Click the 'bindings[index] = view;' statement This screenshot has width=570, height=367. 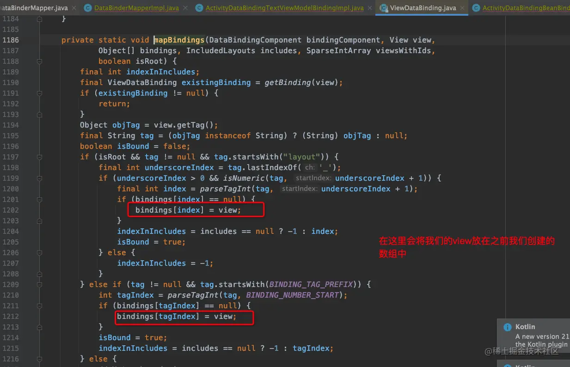(x=188, y=210)
